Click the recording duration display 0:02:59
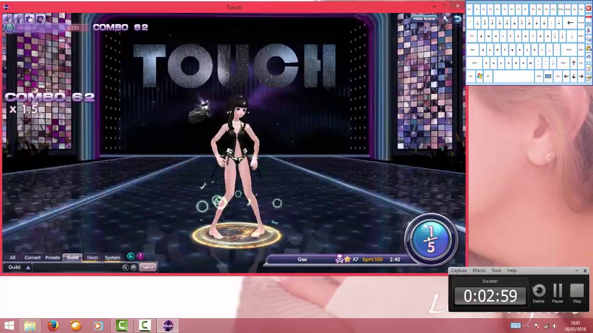593x333 pixels. 490,296
